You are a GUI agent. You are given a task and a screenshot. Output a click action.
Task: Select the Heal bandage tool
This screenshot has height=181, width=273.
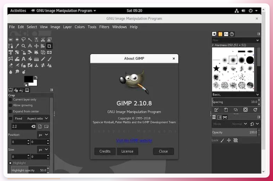click(43, 65)
